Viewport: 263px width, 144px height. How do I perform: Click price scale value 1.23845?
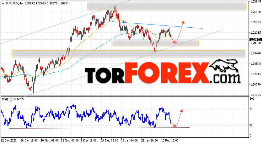coord(256,2)
